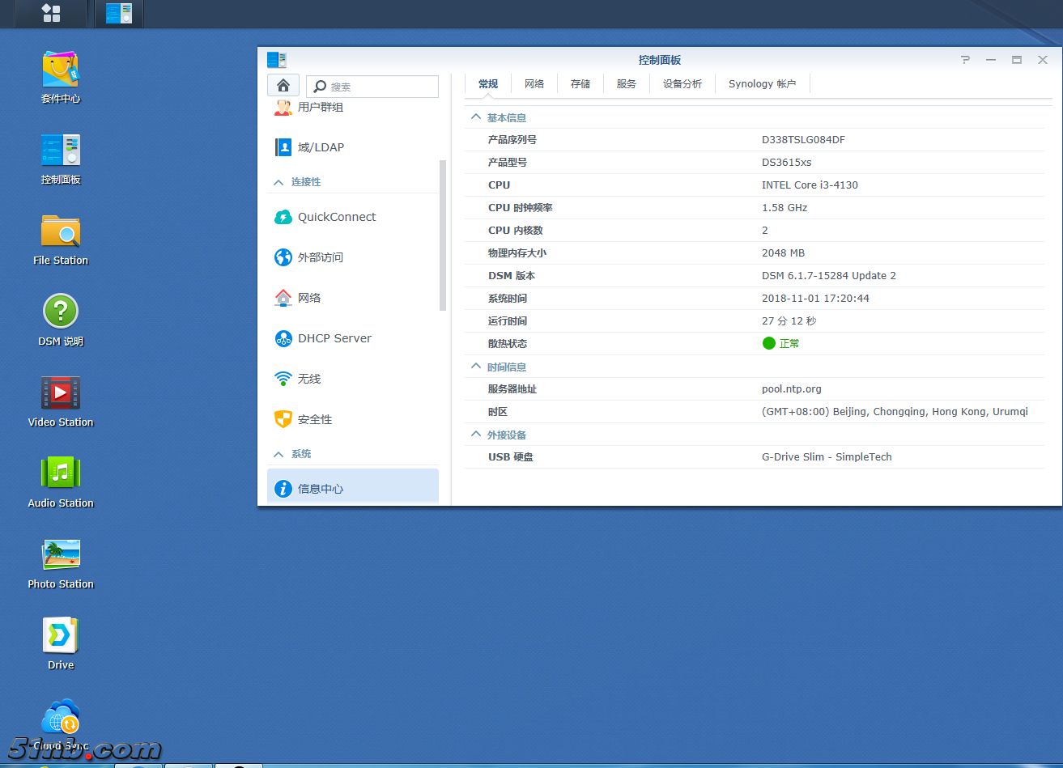Click the Main Menu grid icon in taskbar

(51, 13)
